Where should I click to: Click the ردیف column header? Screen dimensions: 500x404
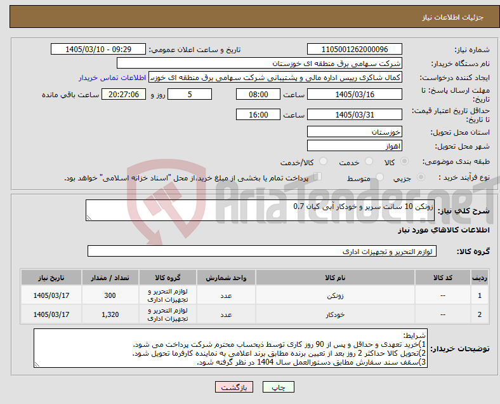[x=479, y=278]
